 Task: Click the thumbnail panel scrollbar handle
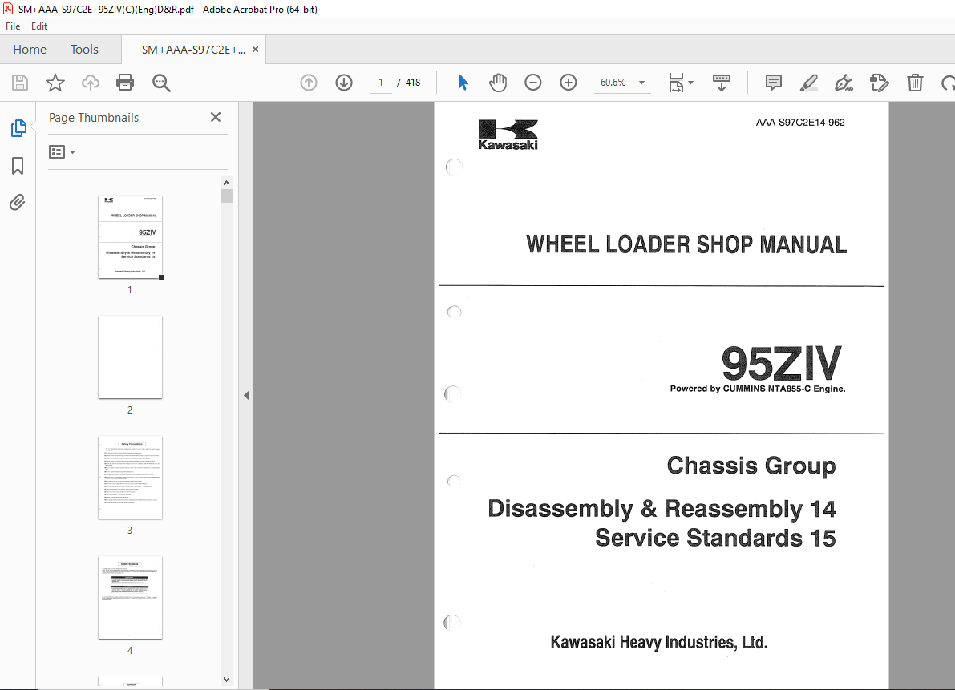[x=227, y=196]
